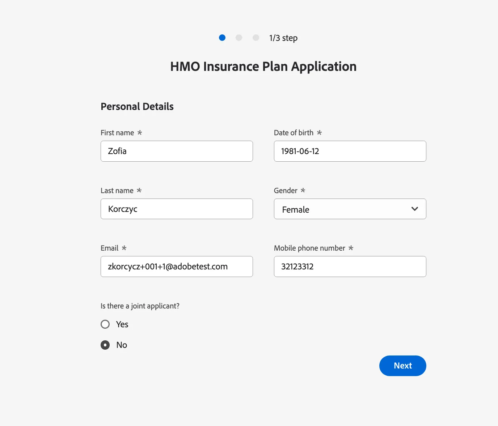Click the Next button

403,366
